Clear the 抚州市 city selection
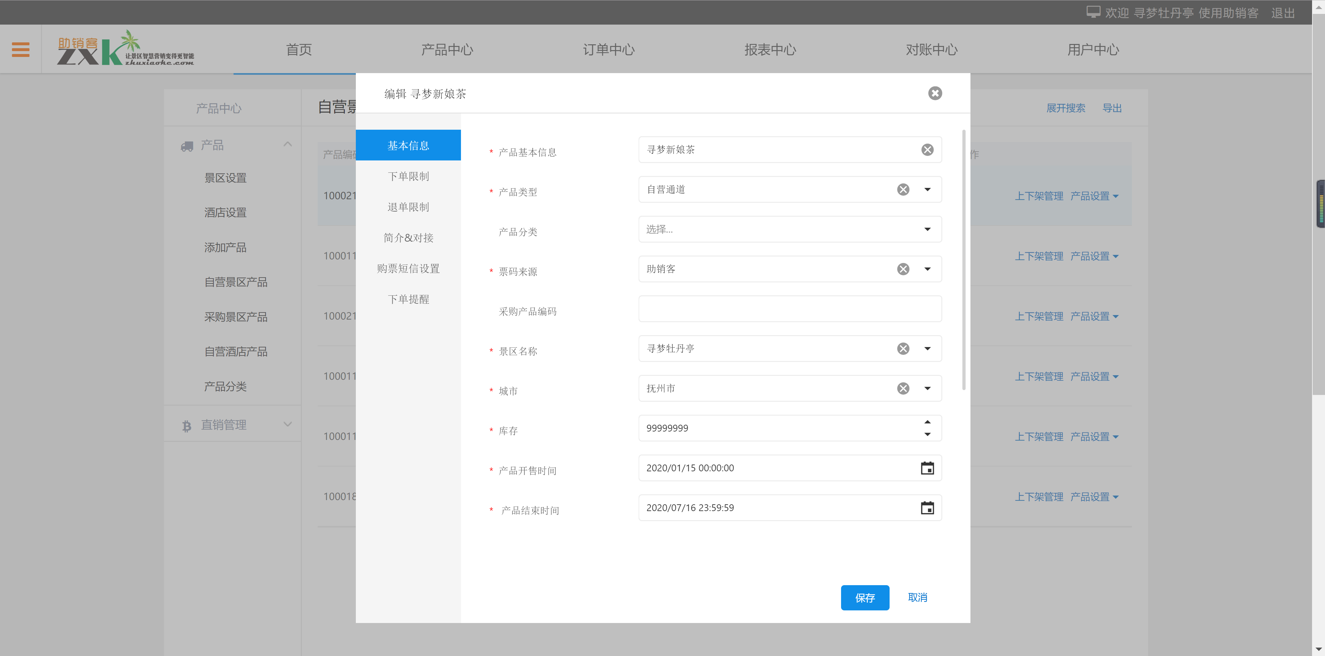 (x=903, y=388)
